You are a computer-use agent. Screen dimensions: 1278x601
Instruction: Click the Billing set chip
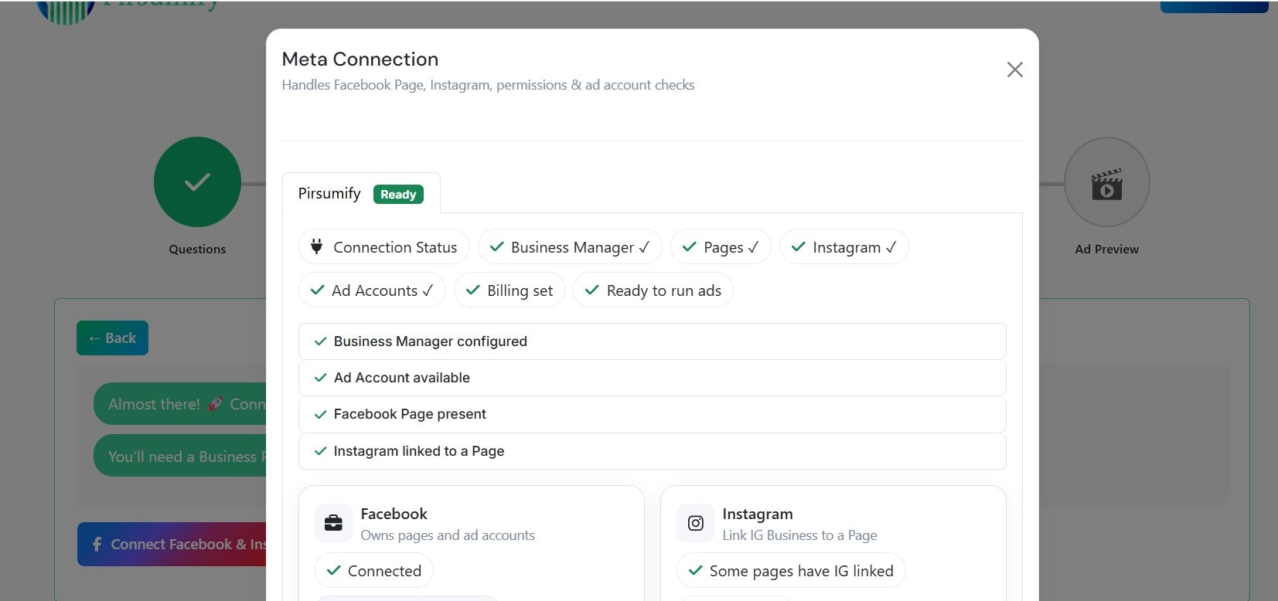(x=509, y=290)
